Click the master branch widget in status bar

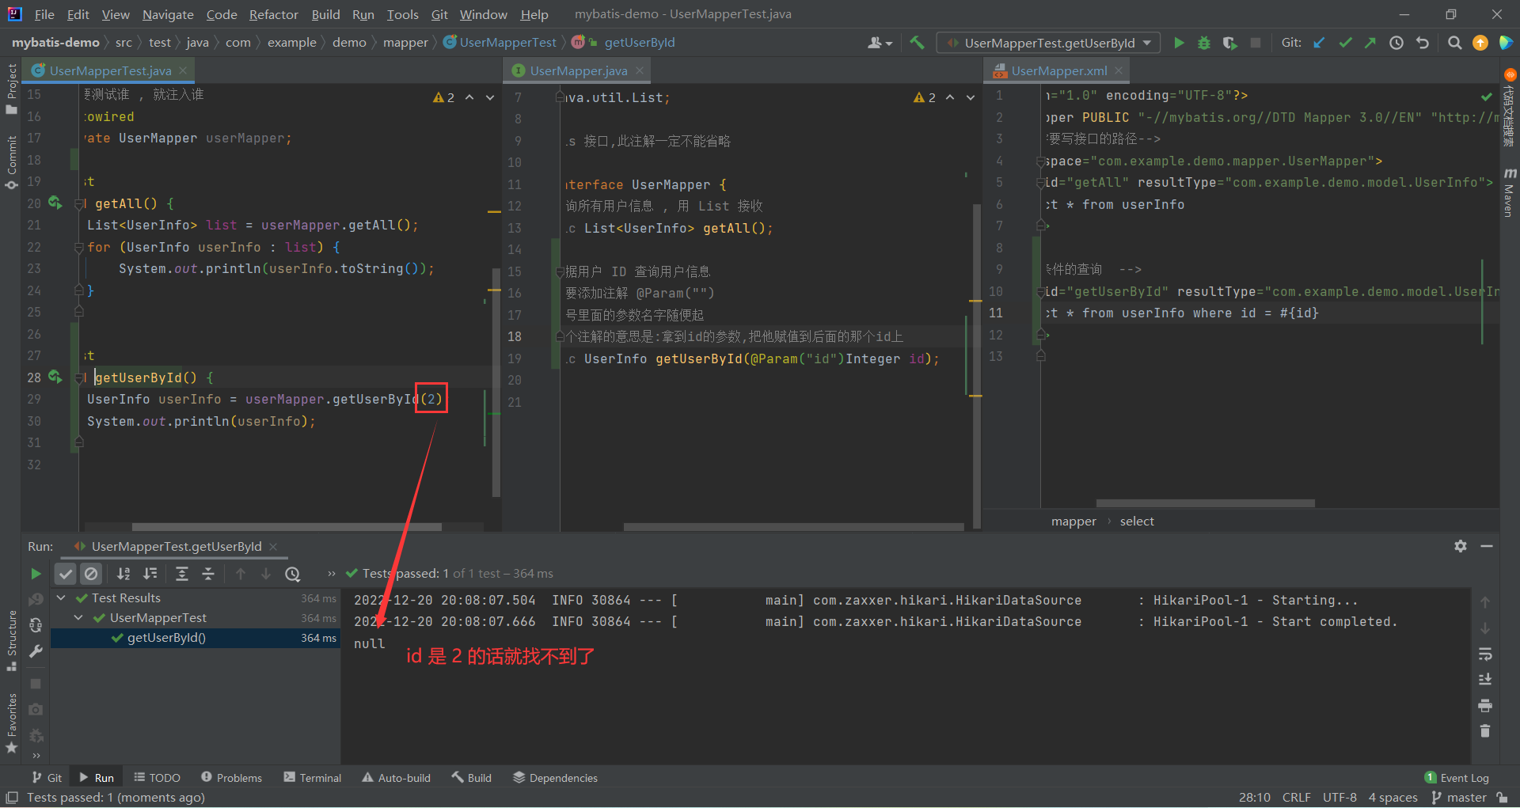coord(1459,798)
